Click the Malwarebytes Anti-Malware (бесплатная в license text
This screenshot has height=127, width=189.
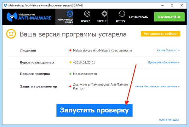click(x=103, y=50)
